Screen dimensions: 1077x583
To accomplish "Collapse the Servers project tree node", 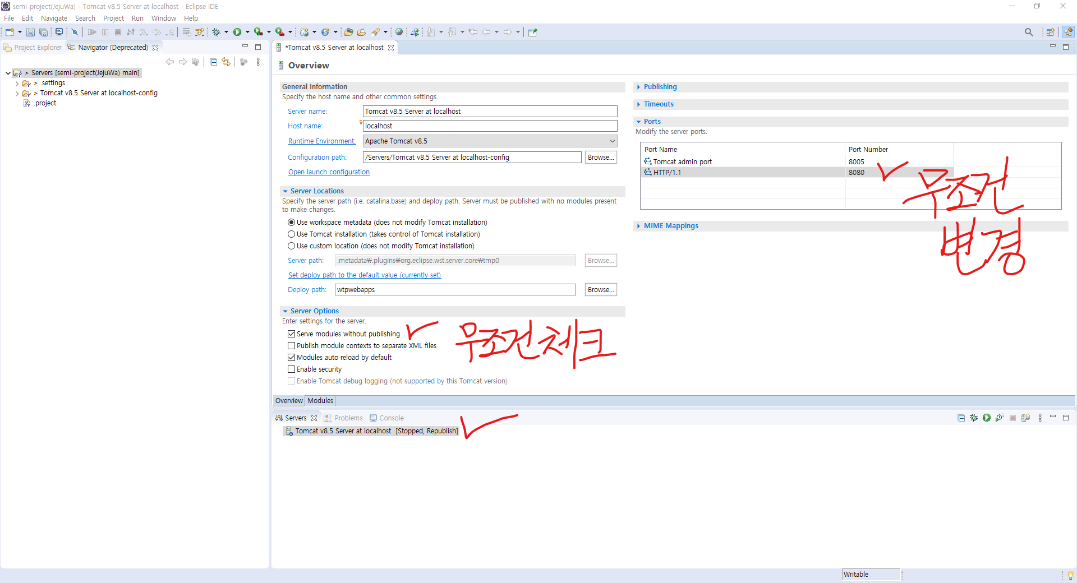I will click(x=8, y=73).
